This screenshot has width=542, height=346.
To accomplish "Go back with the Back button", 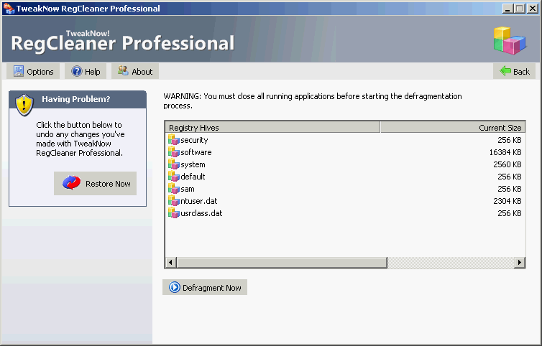I will (515, 72).
